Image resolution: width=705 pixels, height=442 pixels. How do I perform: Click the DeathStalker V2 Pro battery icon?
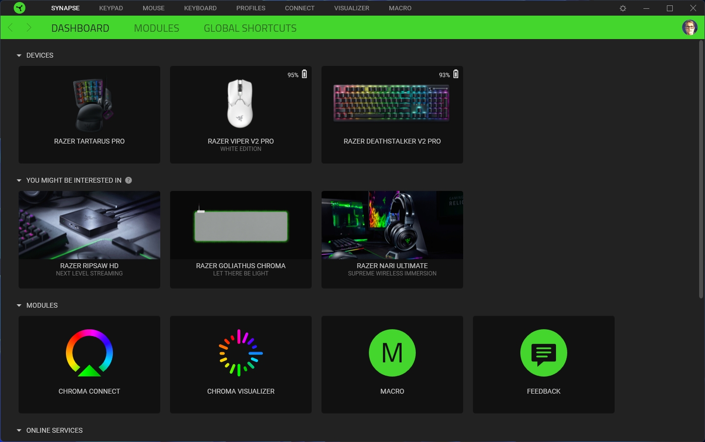[x=456, y=74]
